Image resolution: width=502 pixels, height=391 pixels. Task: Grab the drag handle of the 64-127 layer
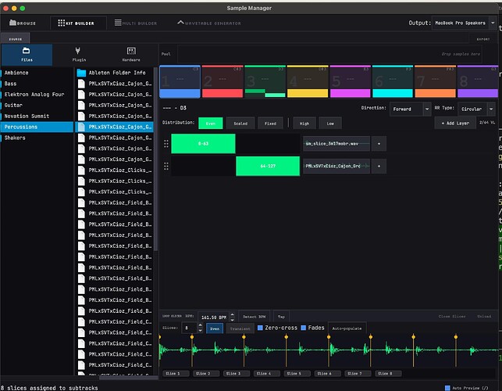click(166, 166)
